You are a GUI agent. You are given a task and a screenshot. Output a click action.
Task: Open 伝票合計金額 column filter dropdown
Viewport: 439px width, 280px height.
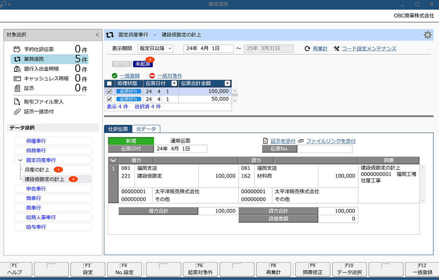pyautogui.click(x=227, y=83)
